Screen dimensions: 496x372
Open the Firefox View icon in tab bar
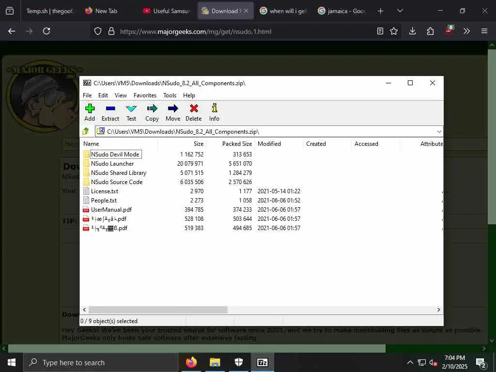tap(10, 11)
